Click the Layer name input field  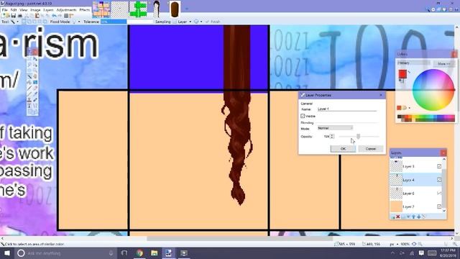(346, 109)
